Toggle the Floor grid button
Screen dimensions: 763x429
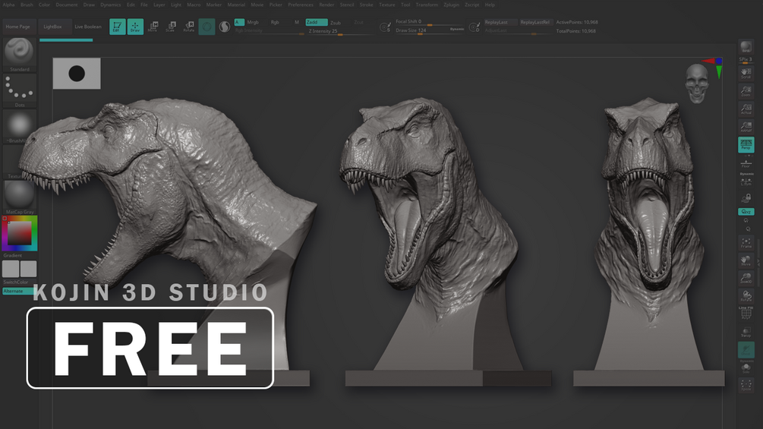[746, 163]
